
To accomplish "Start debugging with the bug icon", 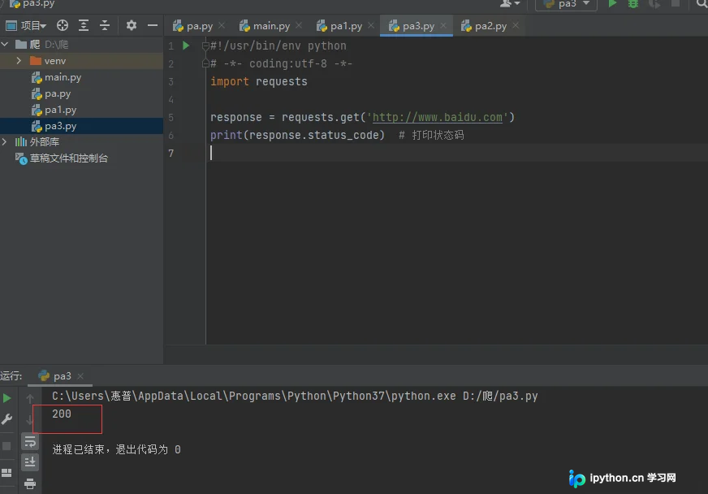I will [633, 4].
